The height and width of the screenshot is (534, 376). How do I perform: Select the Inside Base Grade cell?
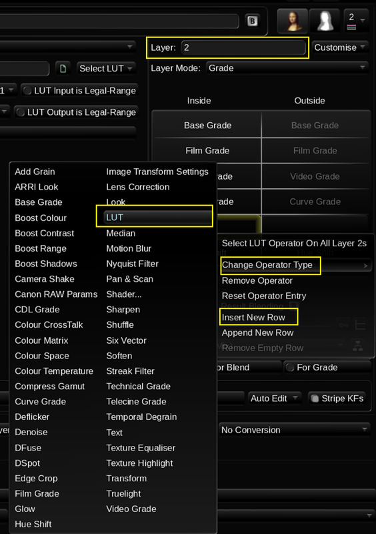tap(207, 125)
